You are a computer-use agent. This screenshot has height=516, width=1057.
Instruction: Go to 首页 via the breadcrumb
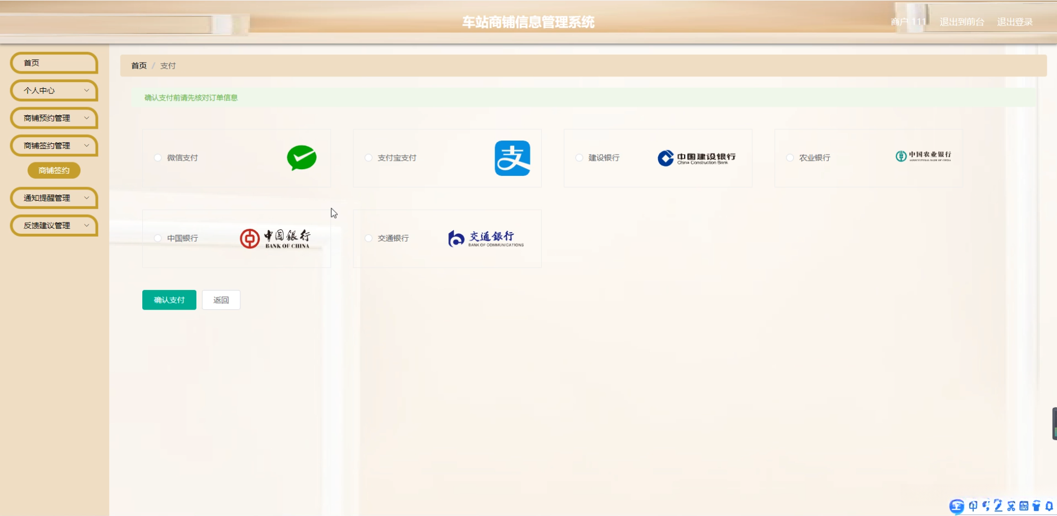click(x=139, y=66)
